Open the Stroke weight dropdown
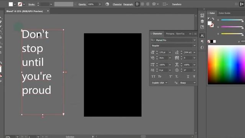The image size is (245, 138). pos(51,4)
